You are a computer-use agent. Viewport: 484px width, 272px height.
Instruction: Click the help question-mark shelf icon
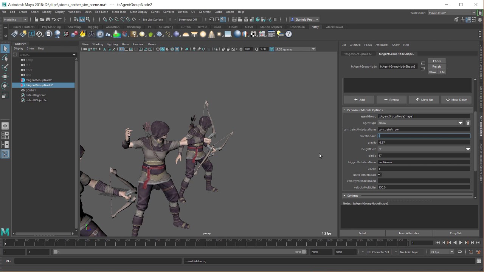(289, 34)
